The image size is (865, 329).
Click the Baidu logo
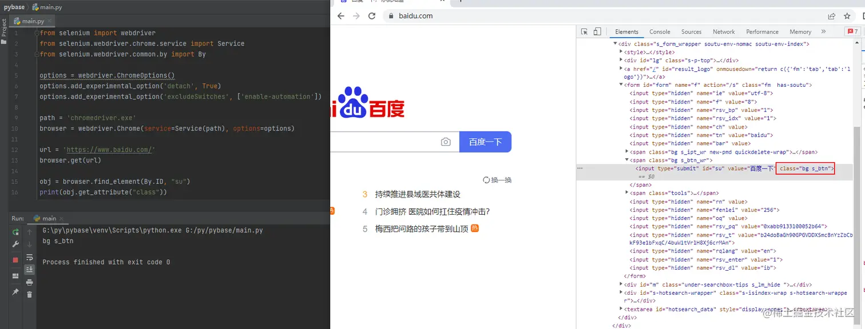367,103
